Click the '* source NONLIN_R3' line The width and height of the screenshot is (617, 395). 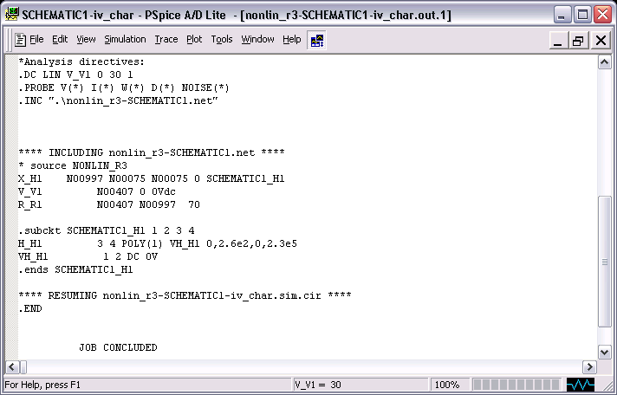click(x=73, y=165)
